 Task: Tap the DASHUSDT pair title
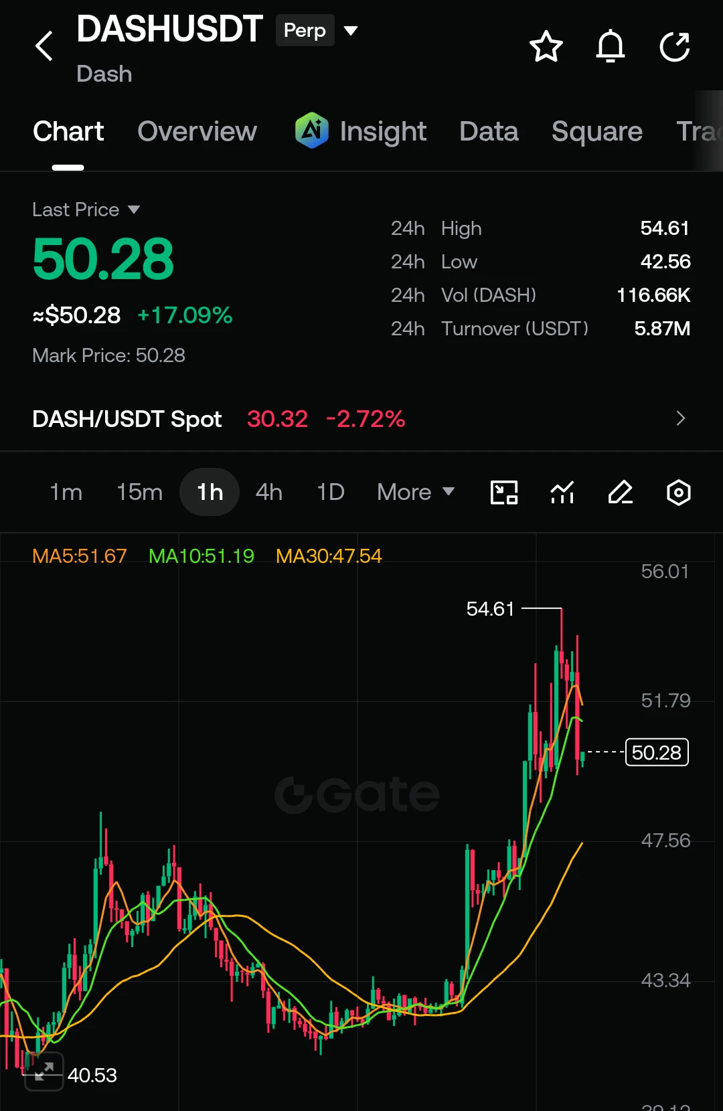[169, 29]
